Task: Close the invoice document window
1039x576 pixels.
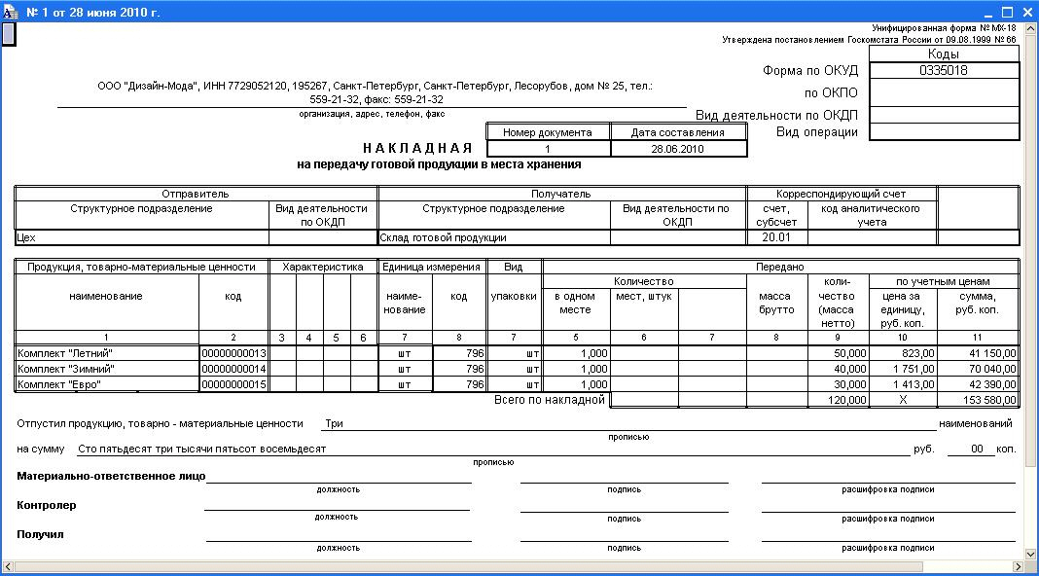Action: 1026,12
